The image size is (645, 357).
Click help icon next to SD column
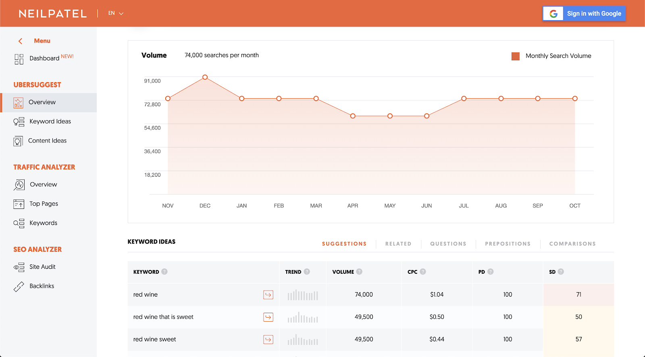click(561, 272)
